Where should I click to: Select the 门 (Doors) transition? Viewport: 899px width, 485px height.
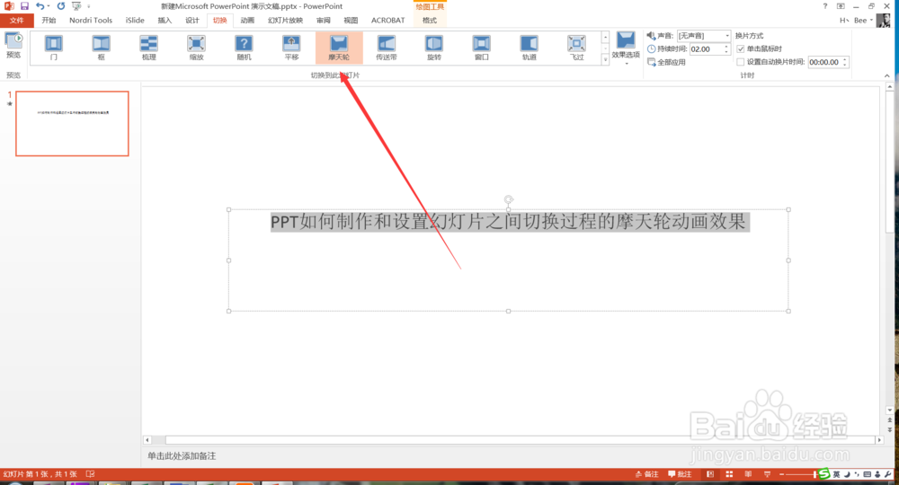53,48
